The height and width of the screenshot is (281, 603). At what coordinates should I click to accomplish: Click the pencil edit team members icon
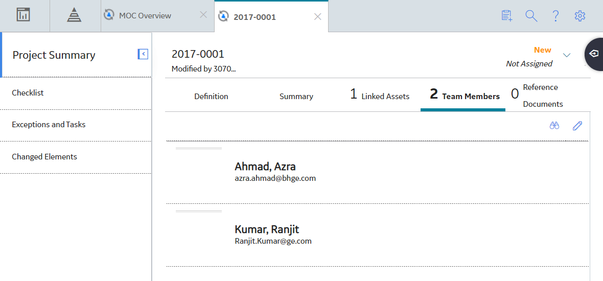point(577,125)
